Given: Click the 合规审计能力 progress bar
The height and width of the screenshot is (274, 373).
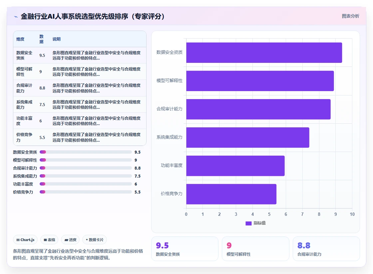Looking at the screenshot, I should pyautogui.click(x=86, y=168).
